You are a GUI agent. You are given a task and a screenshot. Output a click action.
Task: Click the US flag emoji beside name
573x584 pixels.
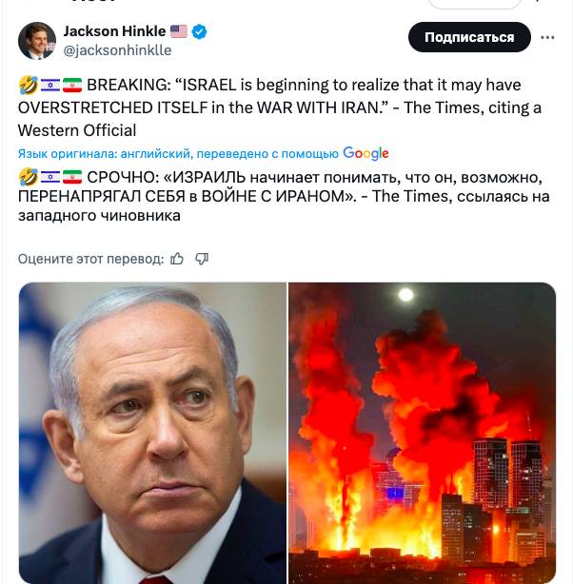pyautogui.click(x=179, y=31)
